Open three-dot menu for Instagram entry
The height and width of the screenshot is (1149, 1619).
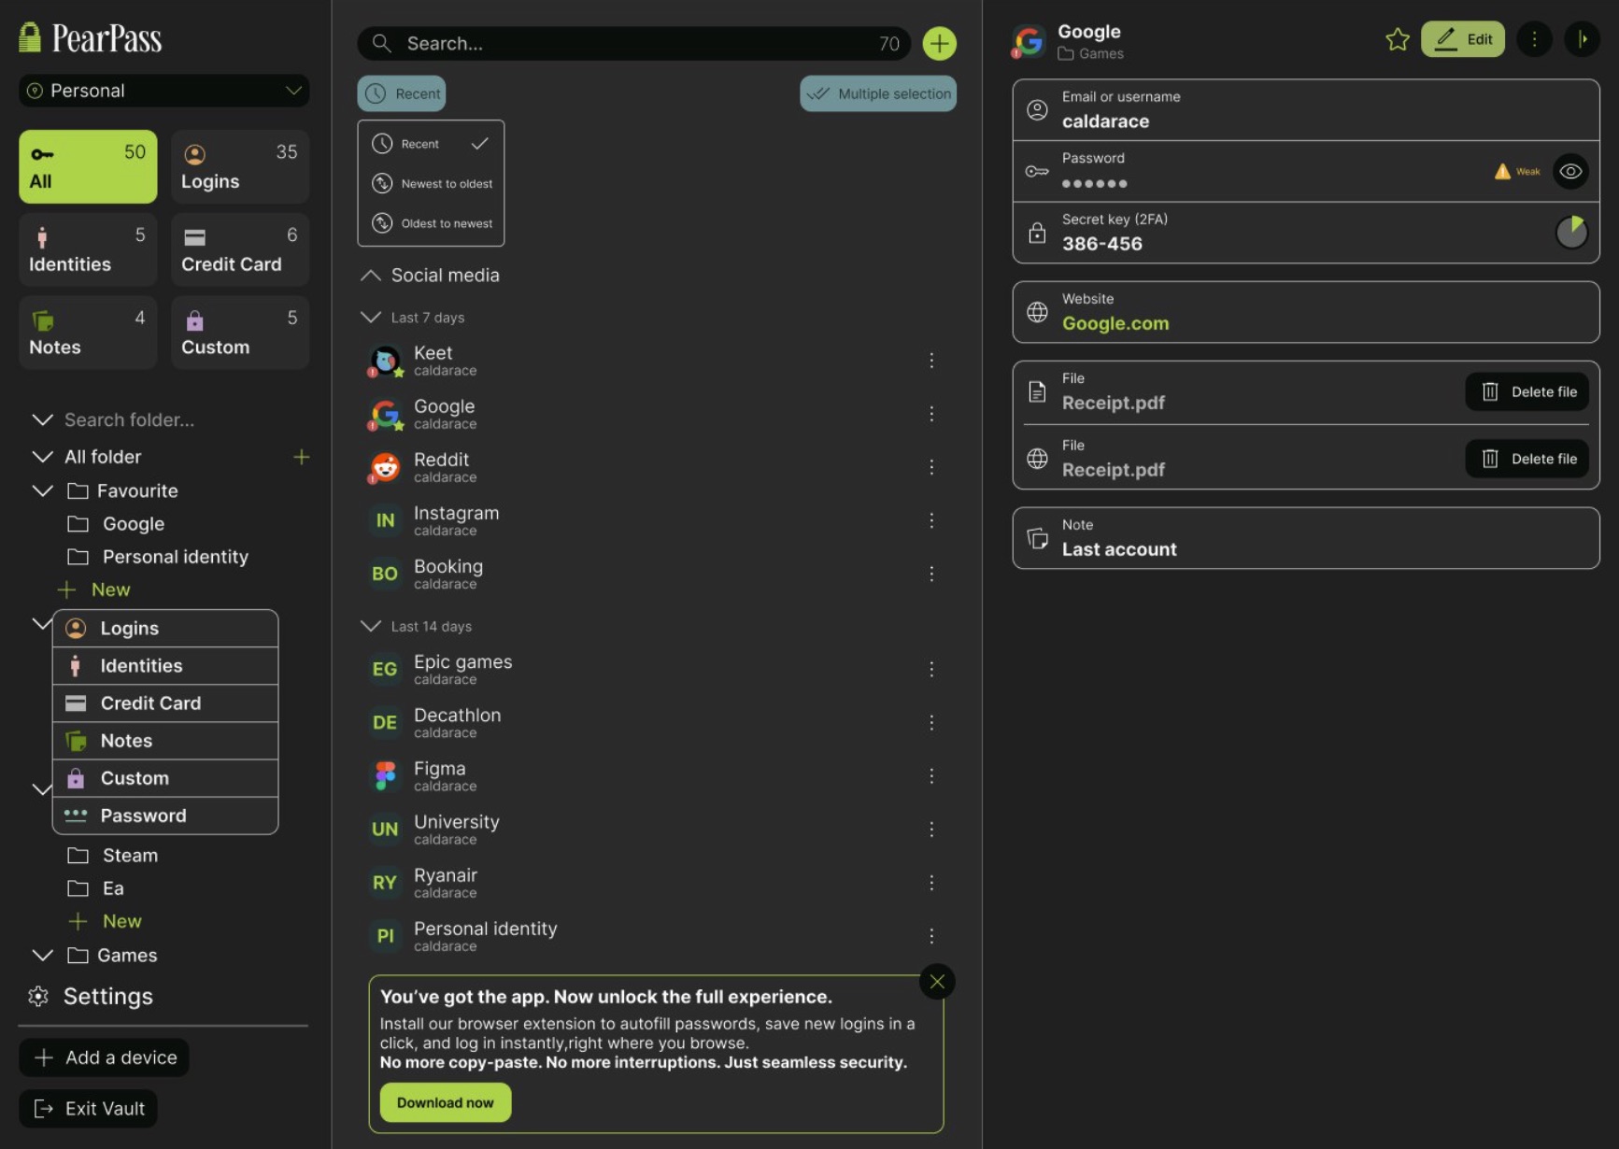(x=931, y=520)
